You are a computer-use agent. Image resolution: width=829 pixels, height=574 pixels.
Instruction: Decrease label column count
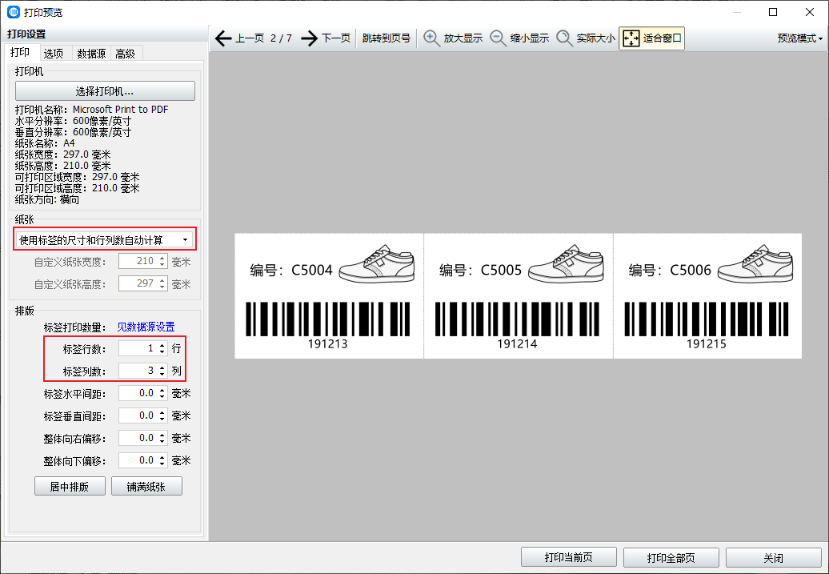pos(162,374)
